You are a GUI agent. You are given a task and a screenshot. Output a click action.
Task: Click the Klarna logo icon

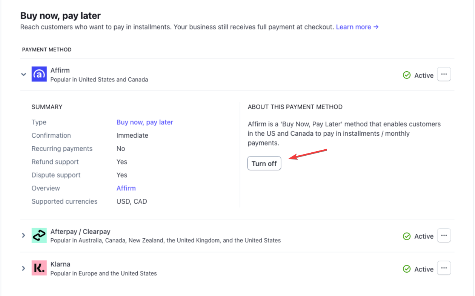click(39, 268)
